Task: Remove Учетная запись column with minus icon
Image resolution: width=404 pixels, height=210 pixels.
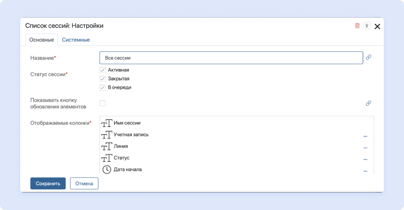Action: point(365,136)
